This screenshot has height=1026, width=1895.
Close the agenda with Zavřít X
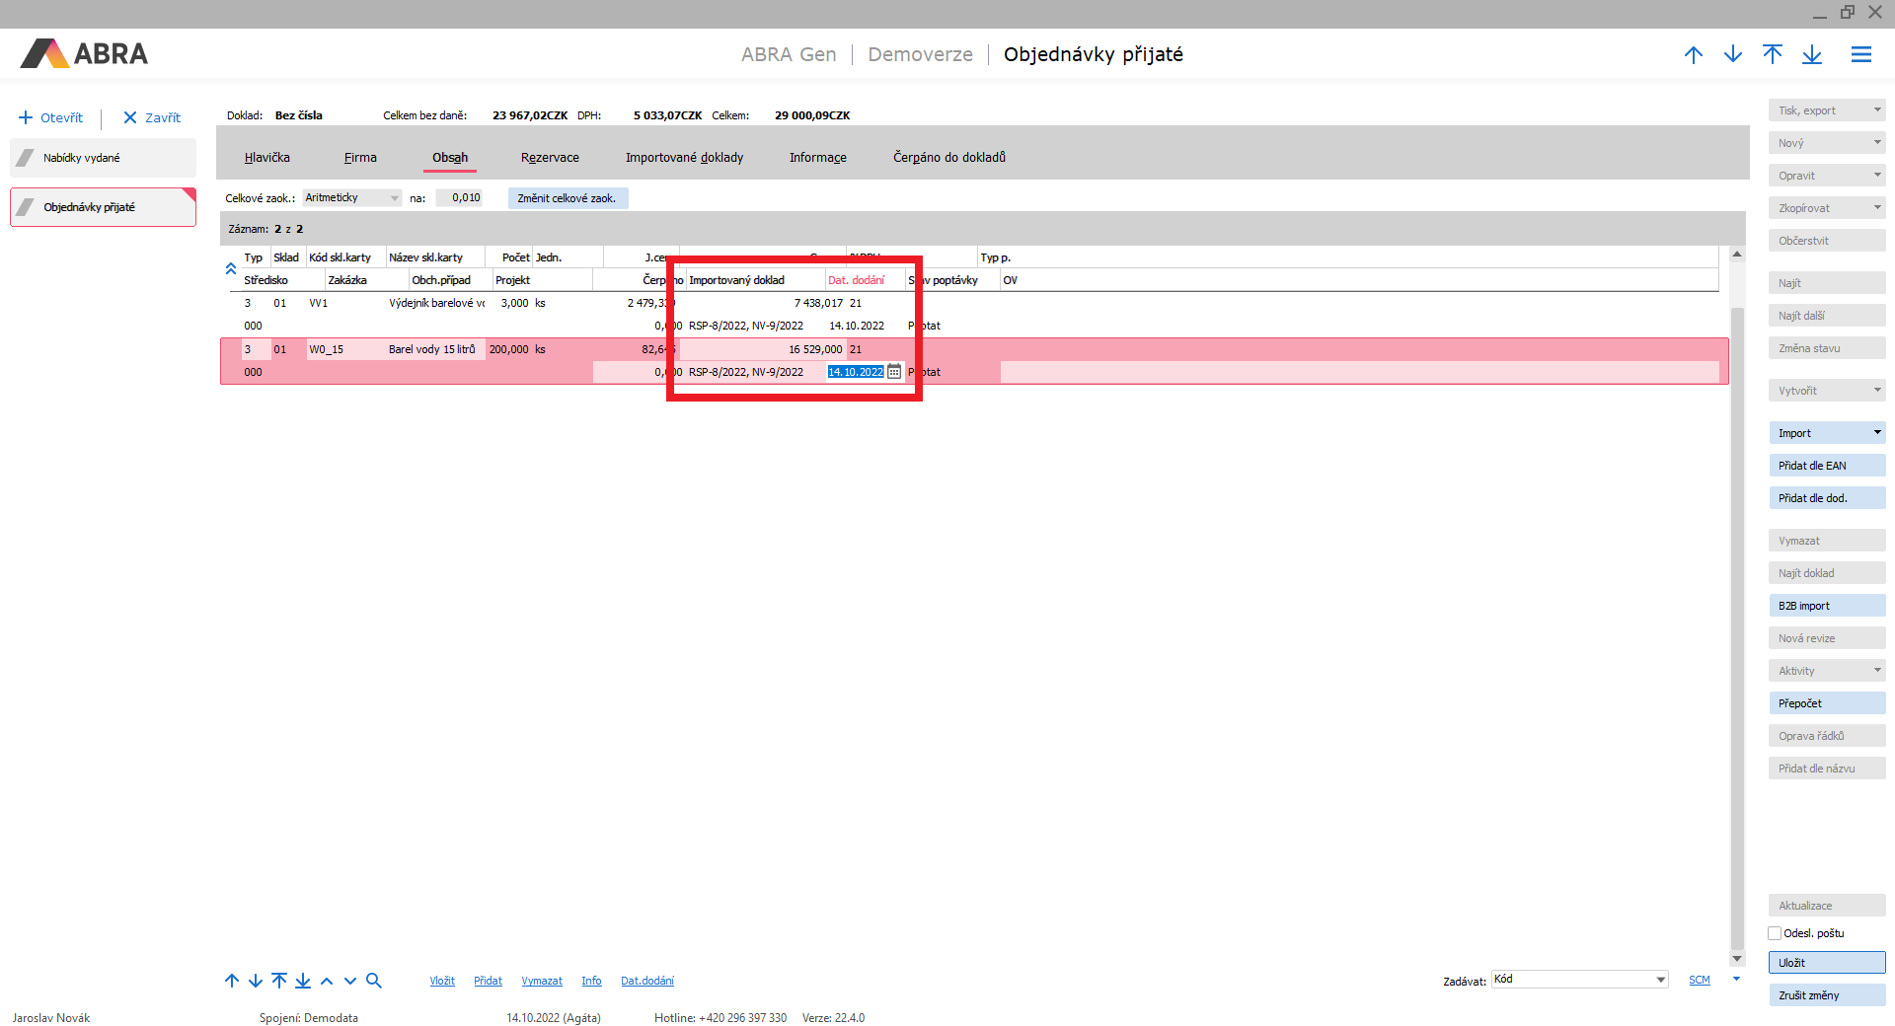[129, 117]
